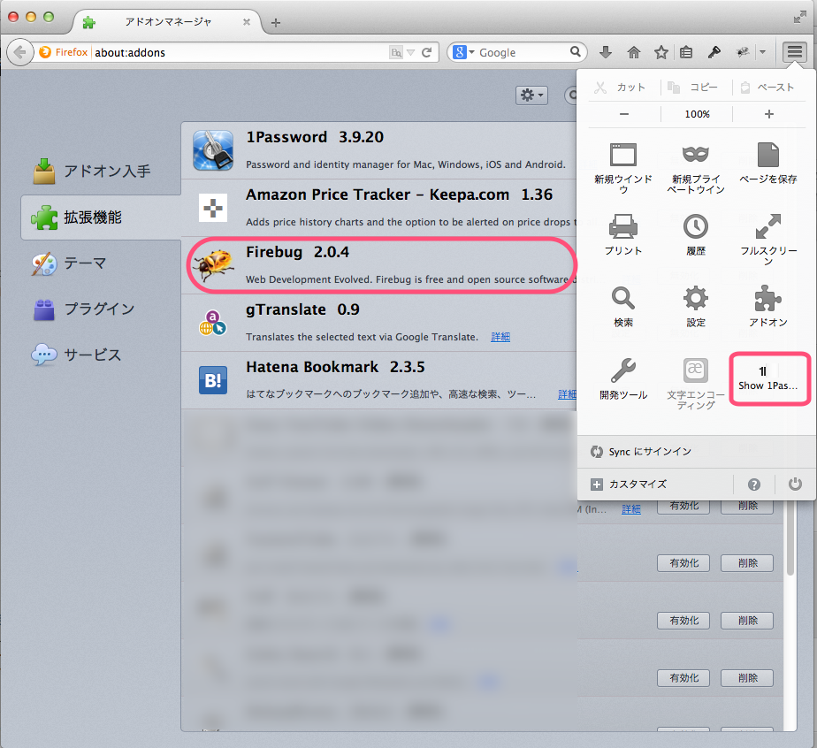The height and width of the screenshot is (748, 817).
Task: Click Show 1Password panel item
Action: (x=768, y=378)
